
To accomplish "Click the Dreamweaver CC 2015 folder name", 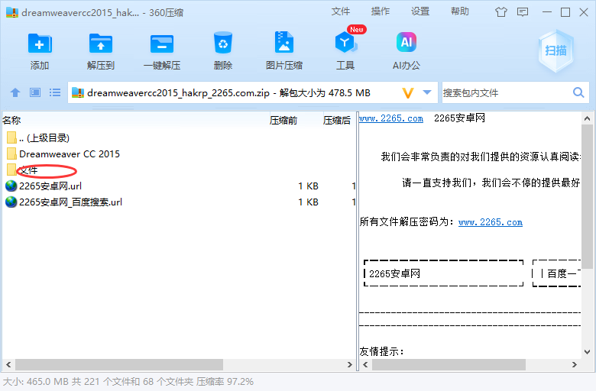I will (70, 154).
